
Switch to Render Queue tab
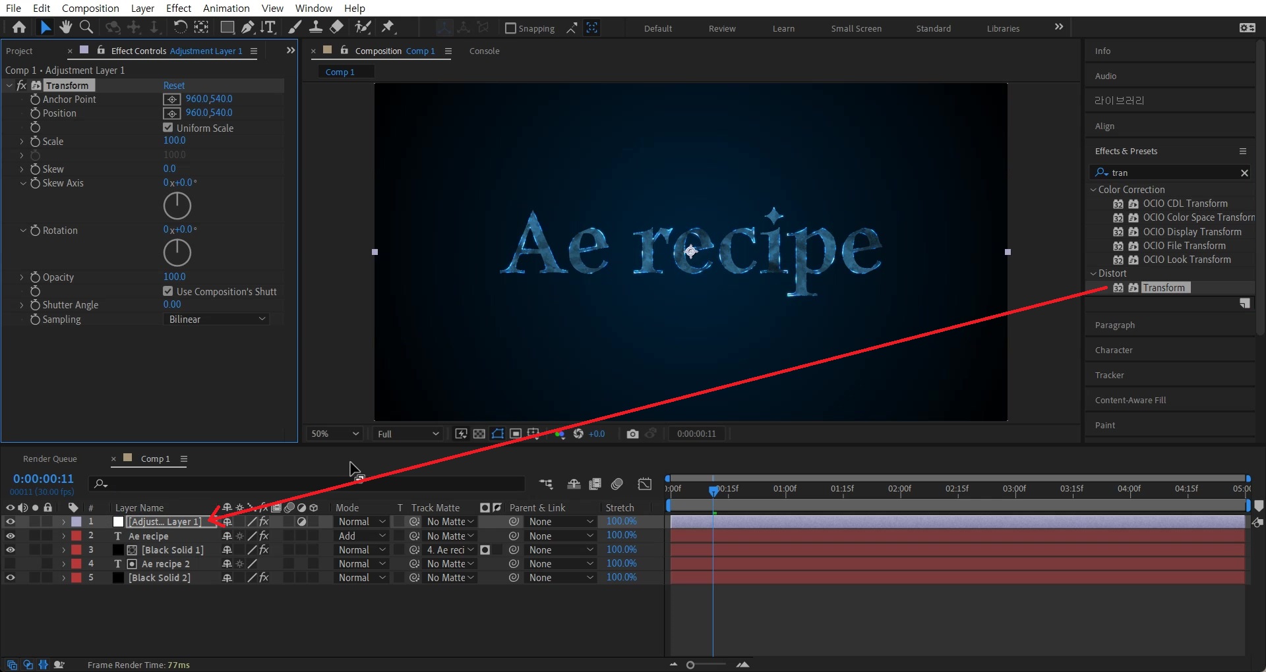(50, 459)
